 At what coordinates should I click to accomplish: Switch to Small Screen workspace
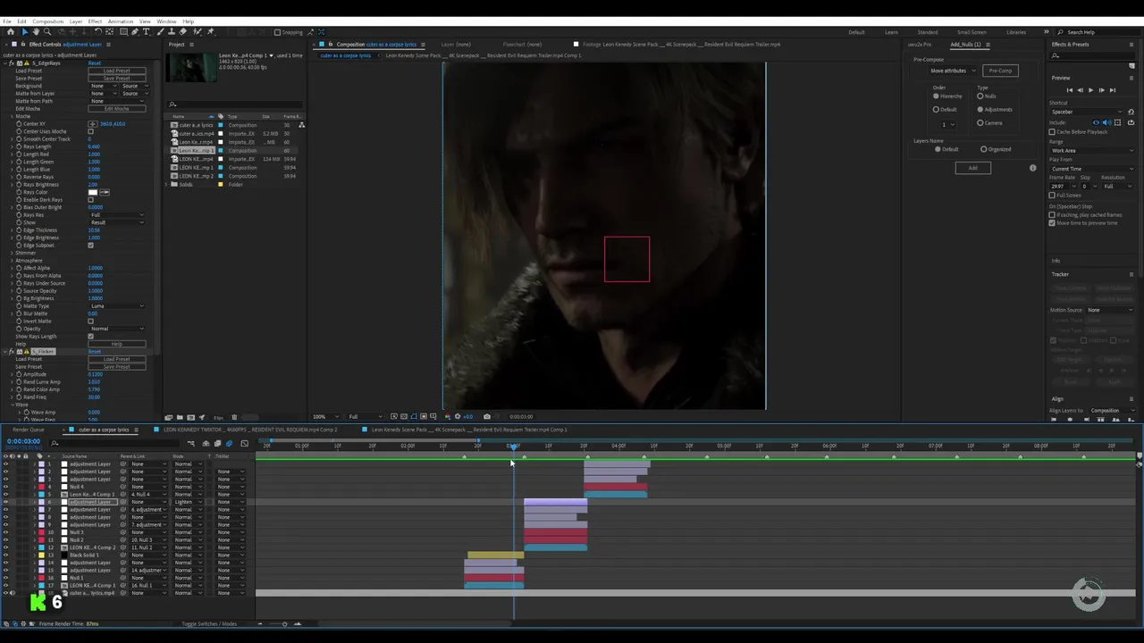click(972, 32)
